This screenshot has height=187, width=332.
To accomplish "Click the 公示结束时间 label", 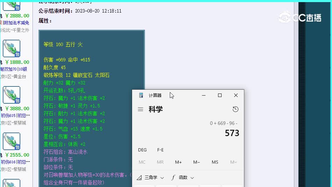I will coord(56,11).
